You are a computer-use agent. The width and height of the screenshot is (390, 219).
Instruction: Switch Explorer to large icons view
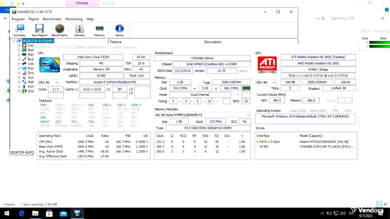386,204
